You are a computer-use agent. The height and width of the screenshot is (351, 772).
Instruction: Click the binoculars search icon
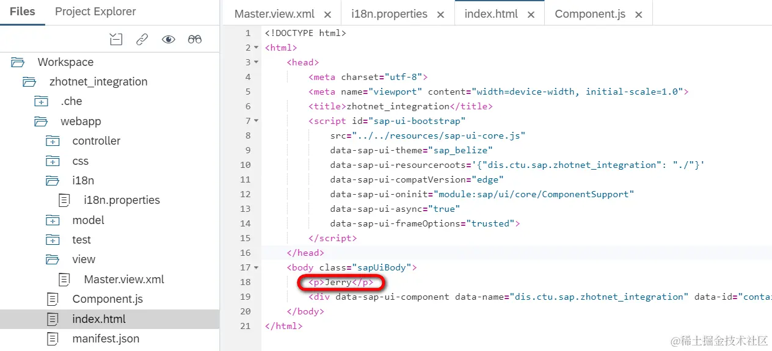(x=195, y=40)
